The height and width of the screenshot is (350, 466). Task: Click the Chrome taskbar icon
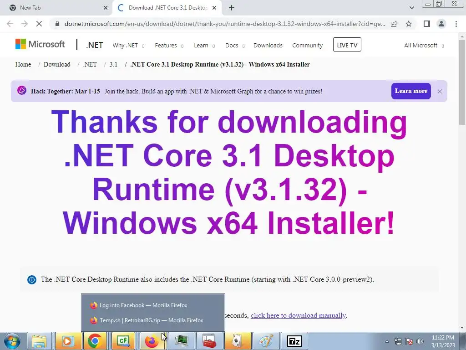(95, 341)
